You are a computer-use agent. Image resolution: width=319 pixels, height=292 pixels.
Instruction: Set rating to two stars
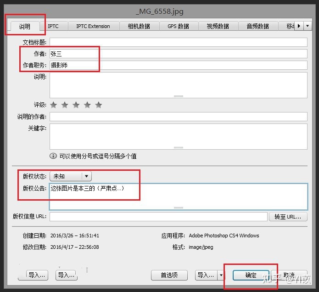coord(65,105)
